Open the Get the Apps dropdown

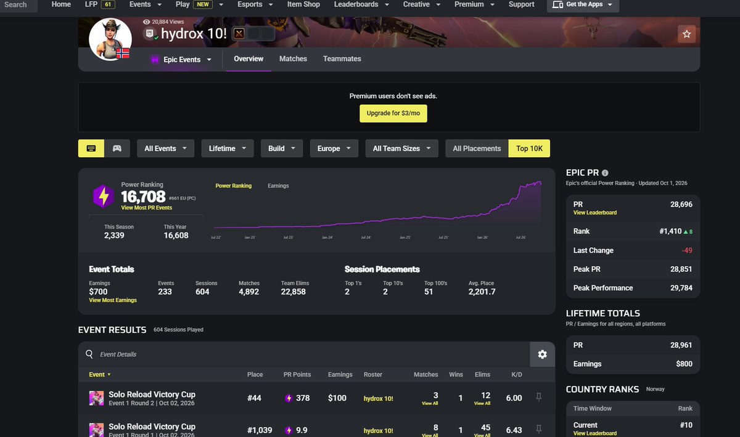tap(583, 4)
